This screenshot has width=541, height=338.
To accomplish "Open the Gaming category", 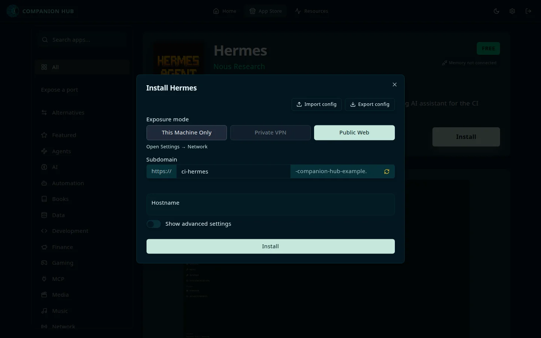I will pos(82,263).
